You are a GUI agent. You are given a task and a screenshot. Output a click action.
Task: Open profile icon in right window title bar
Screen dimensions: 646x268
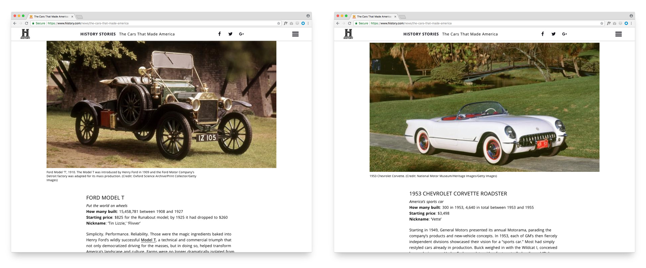click(x=631, y=16)
